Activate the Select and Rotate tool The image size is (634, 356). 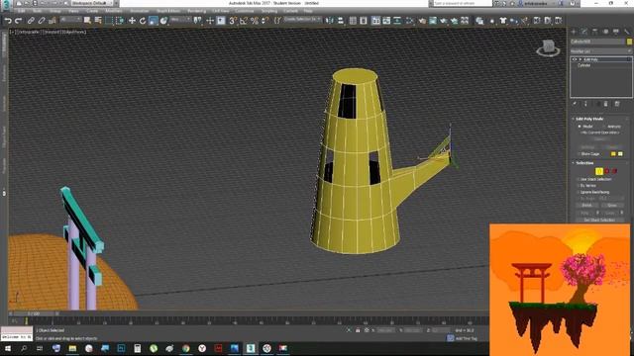[x=143, y=20]
